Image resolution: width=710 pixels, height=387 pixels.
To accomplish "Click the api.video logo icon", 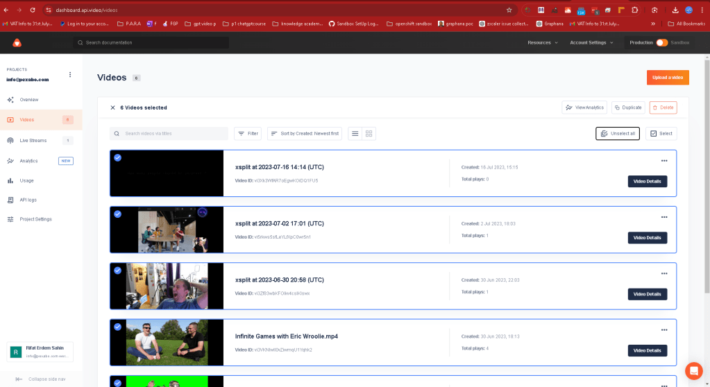I will pos(17,42).
